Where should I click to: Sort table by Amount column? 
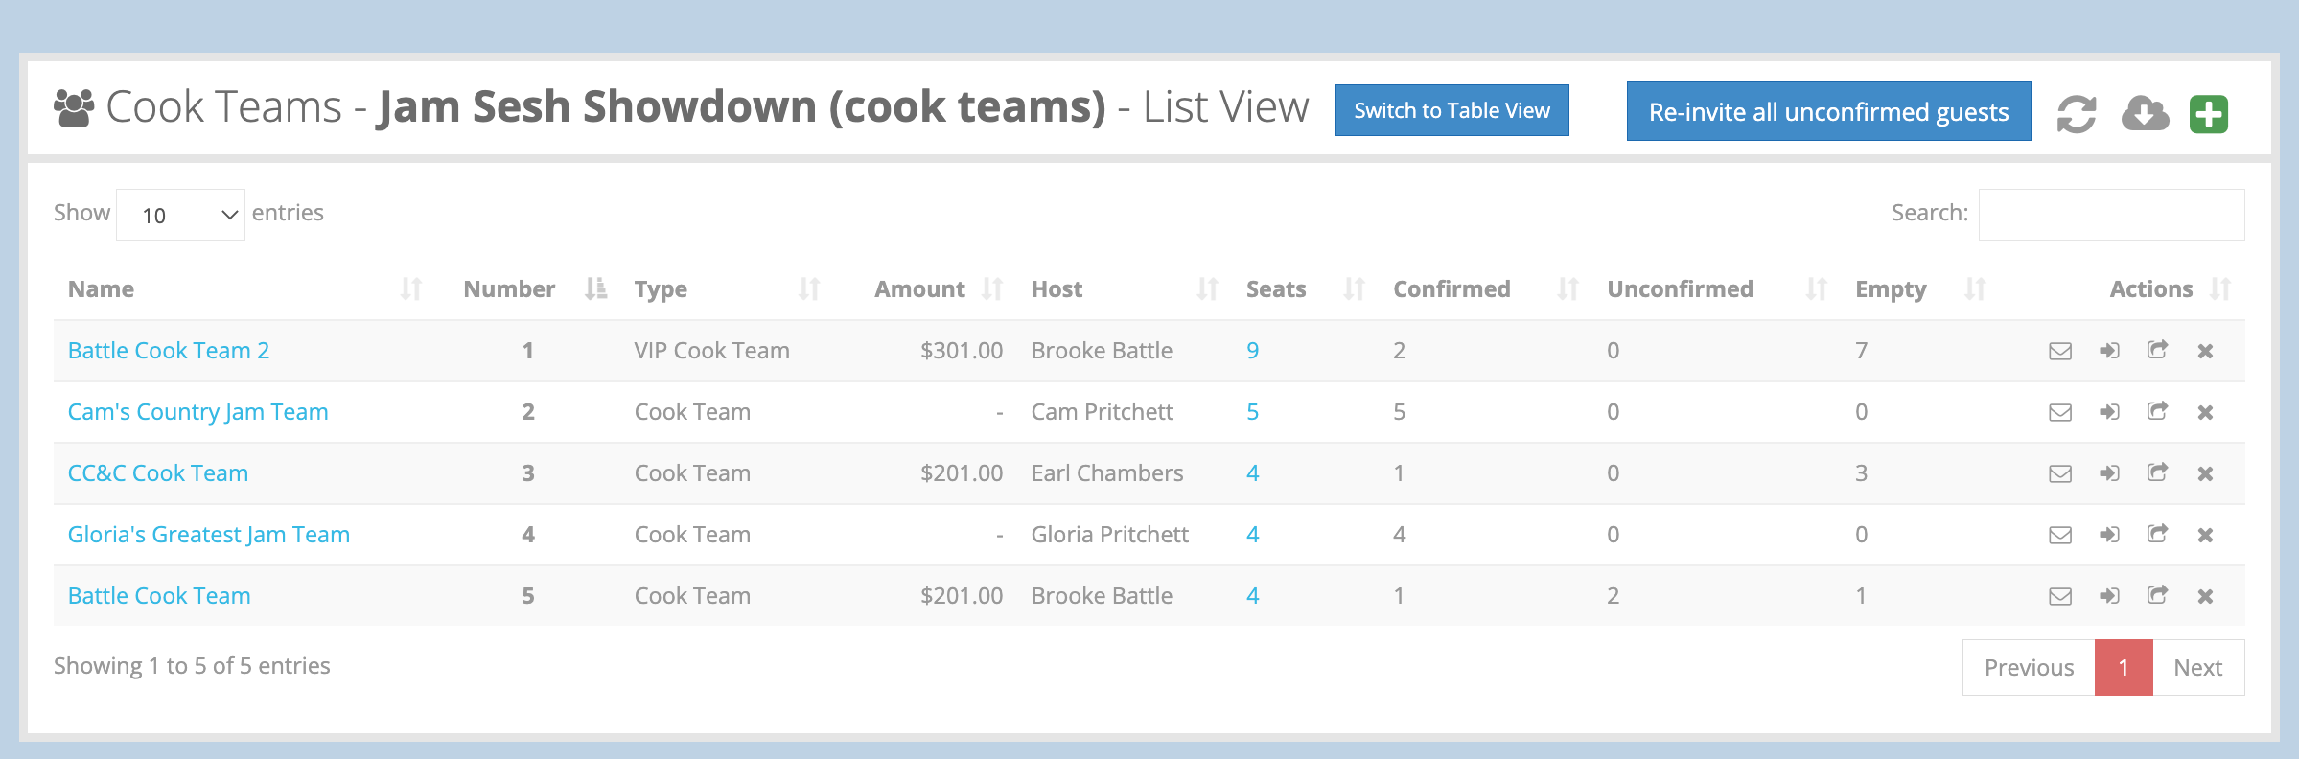(919, 289)
